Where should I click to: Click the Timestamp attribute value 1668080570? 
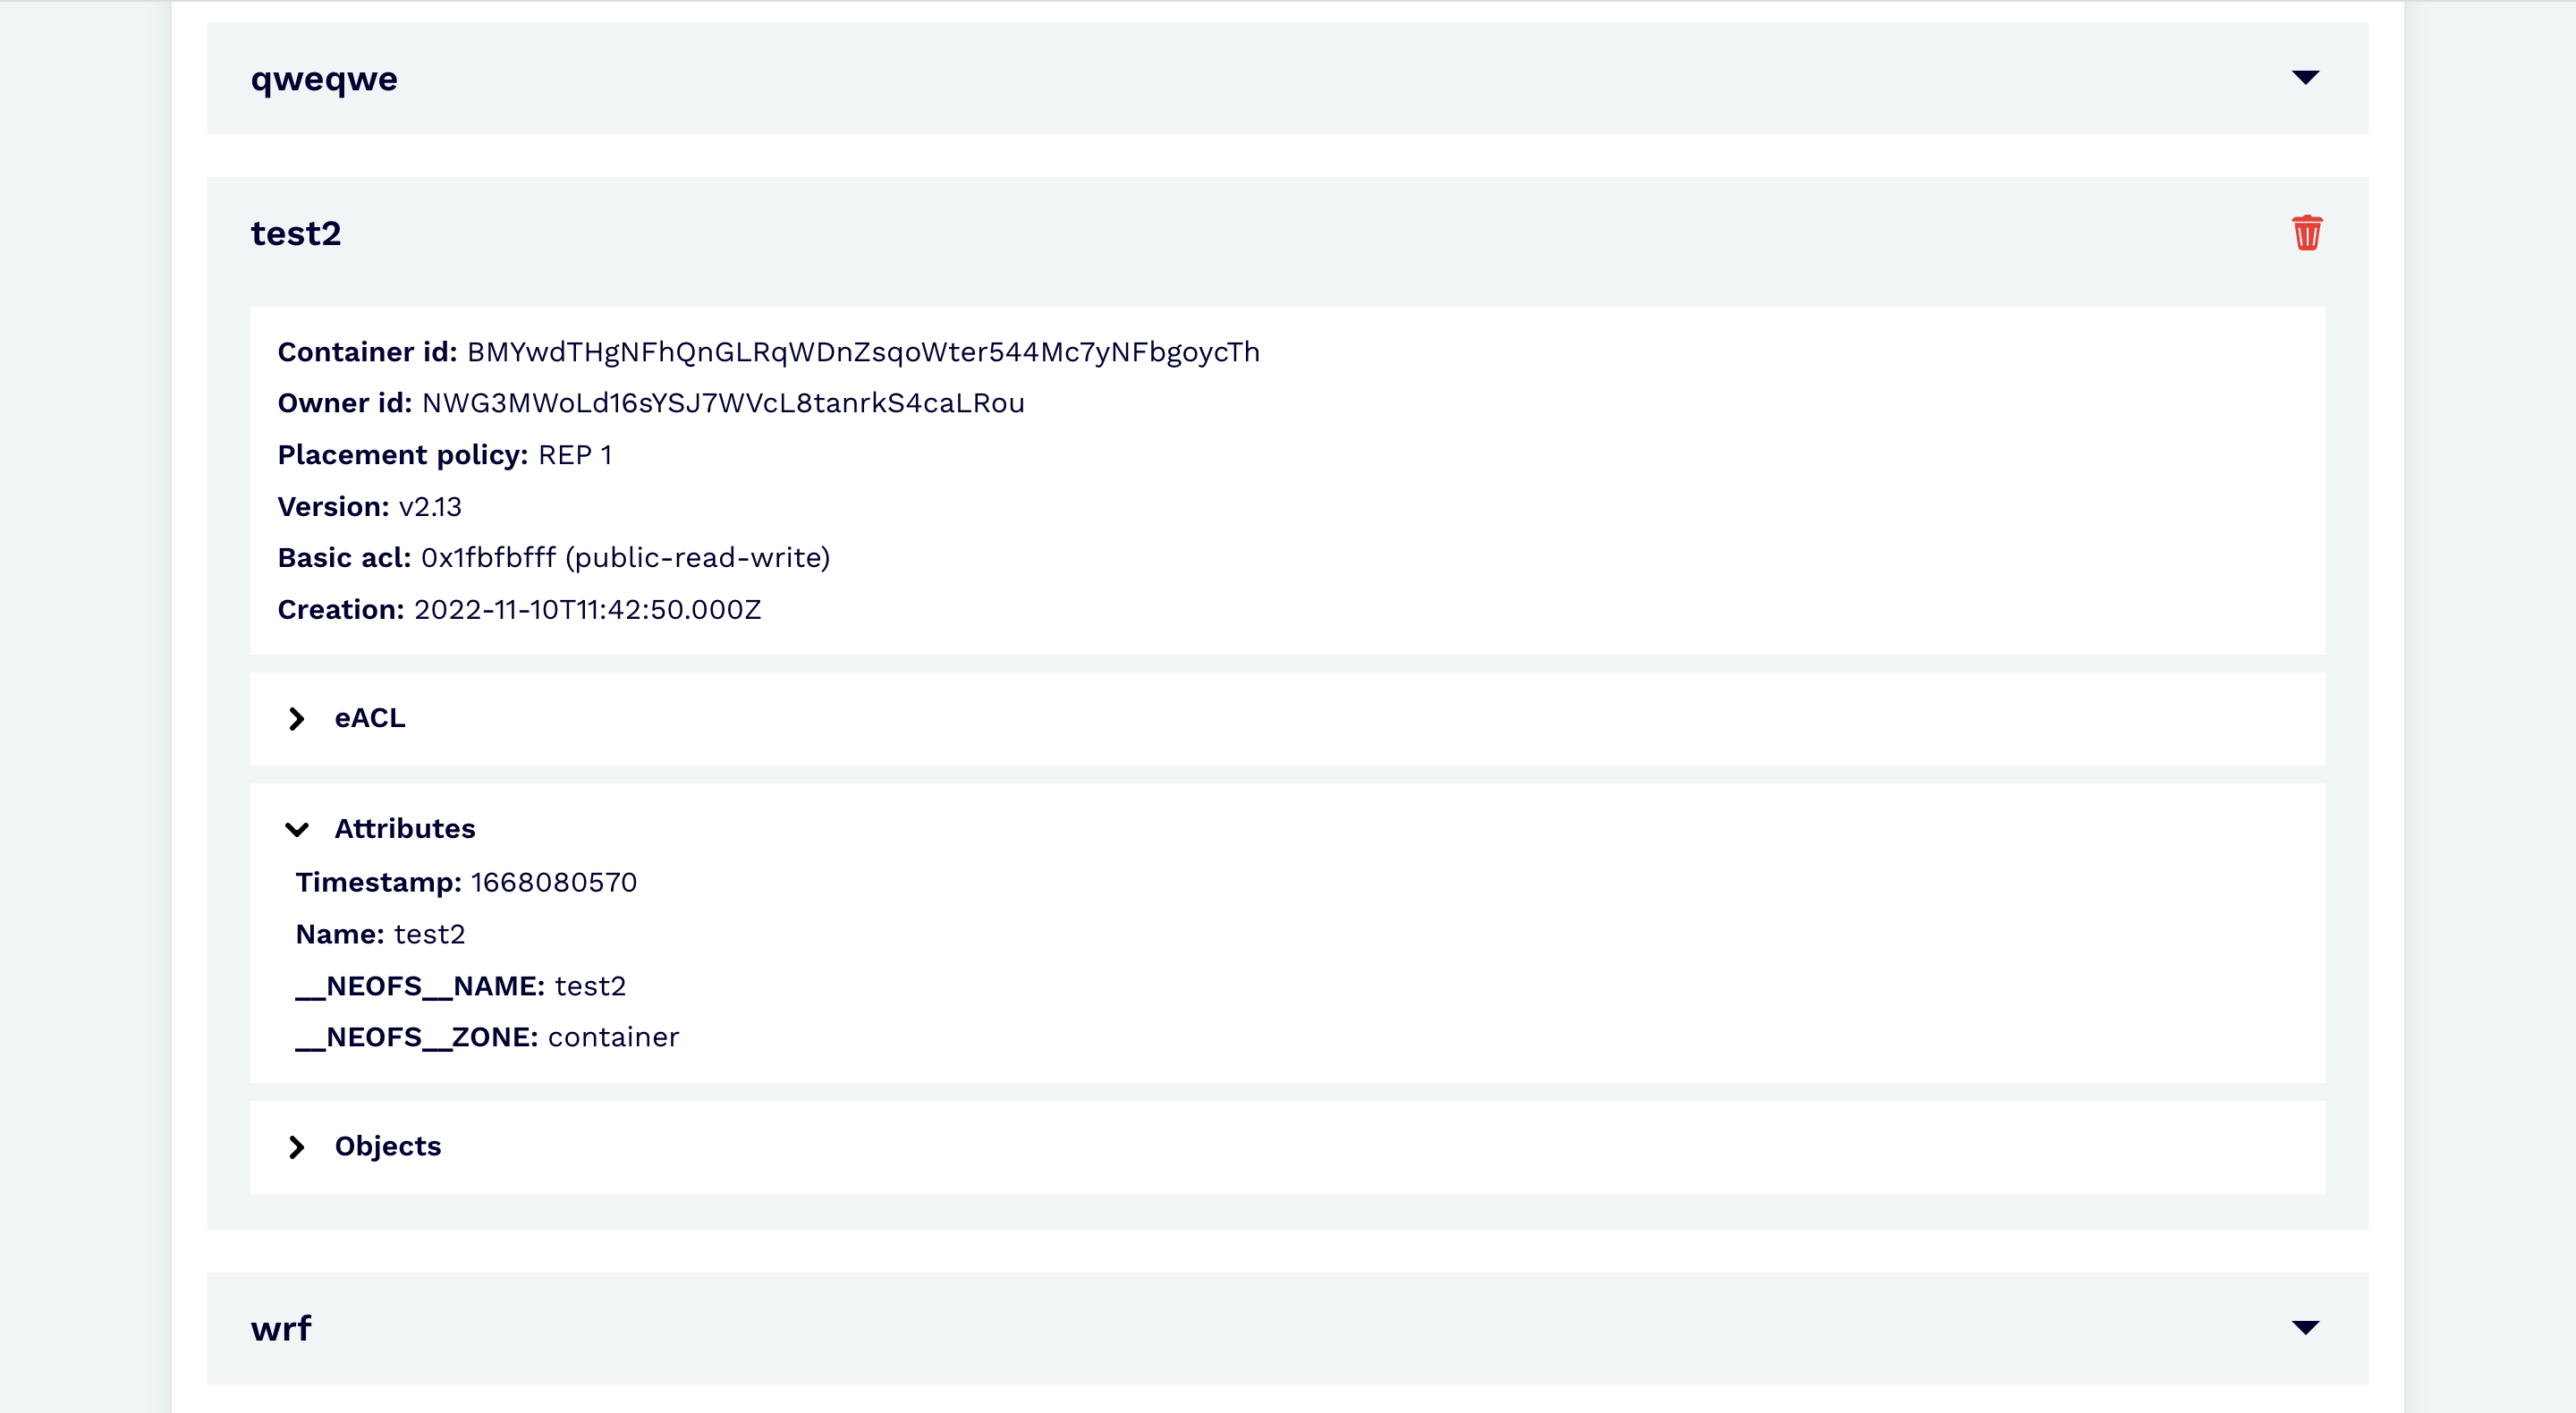click(x=553, y=882)
